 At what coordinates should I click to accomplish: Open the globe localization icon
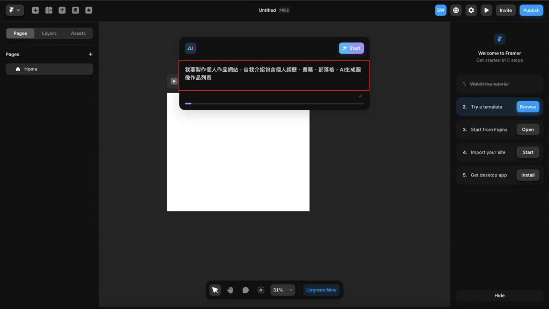(x=456, y=10)
